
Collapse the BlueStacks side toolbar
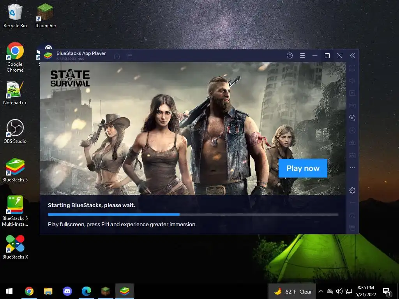click(x=352, y=56)
